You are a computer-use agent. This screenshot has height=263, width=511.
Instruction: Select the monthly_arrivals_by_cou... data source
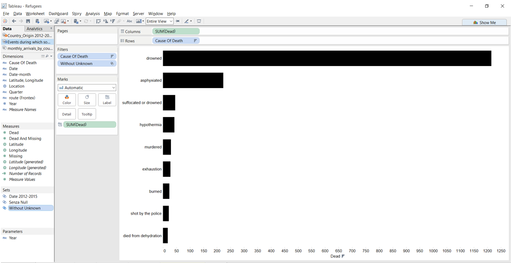pos(28,48)
